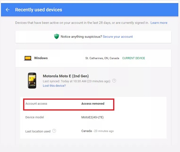Open the Learn more link
The width and height of the screenshot is (180, 152).
click(159, 23)
